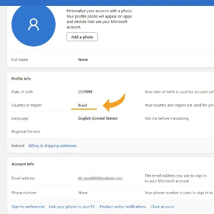Screen dimensions: 214x214
Task: Click the 1/1/1999 birth date value
Action: 85,92
